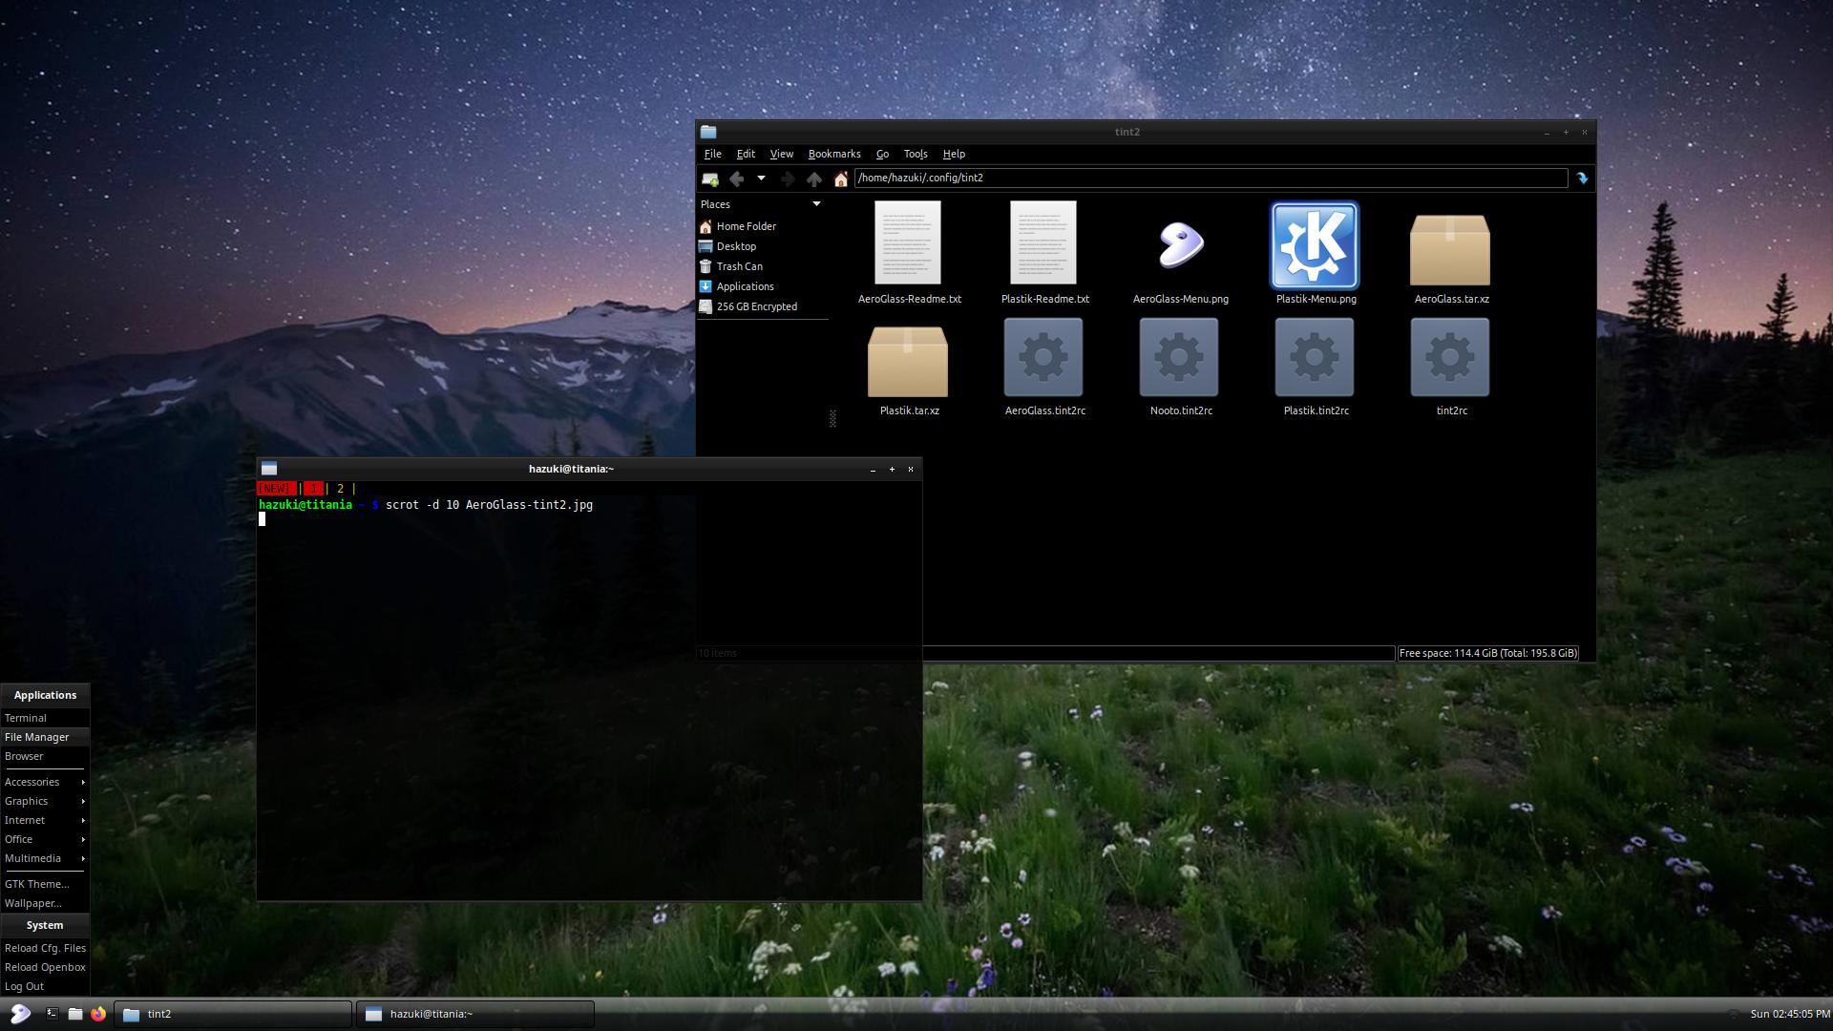Viewport: 1833px width, 1031px height.
Task: Click the free space status bar text
Action: click(1487, 654)
